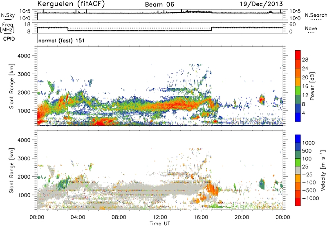Click the 2000 km tick in power panel
This screenshot has width=327, height=226.
(24, 93)
